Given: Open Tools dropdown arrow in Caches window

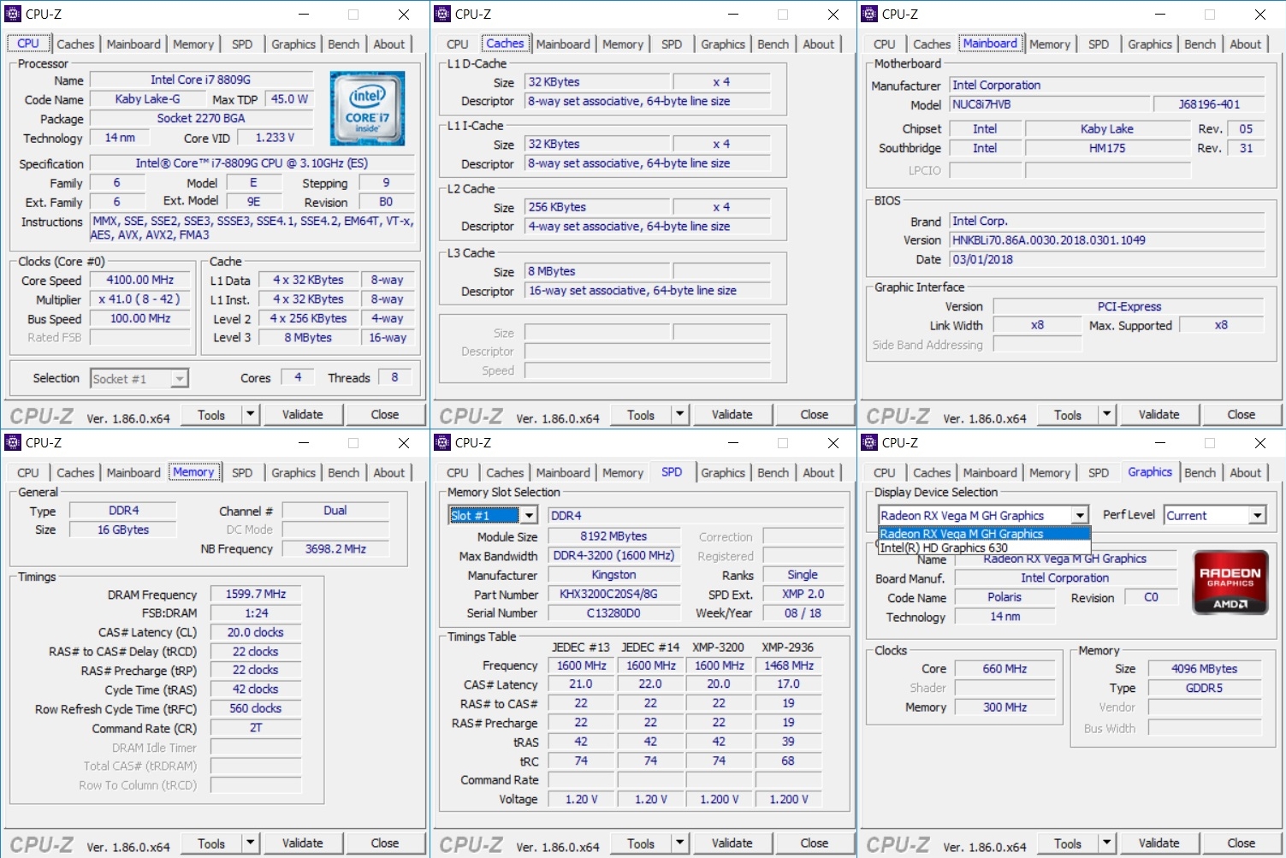Looking at the screenshot, I should pos(679,415).
